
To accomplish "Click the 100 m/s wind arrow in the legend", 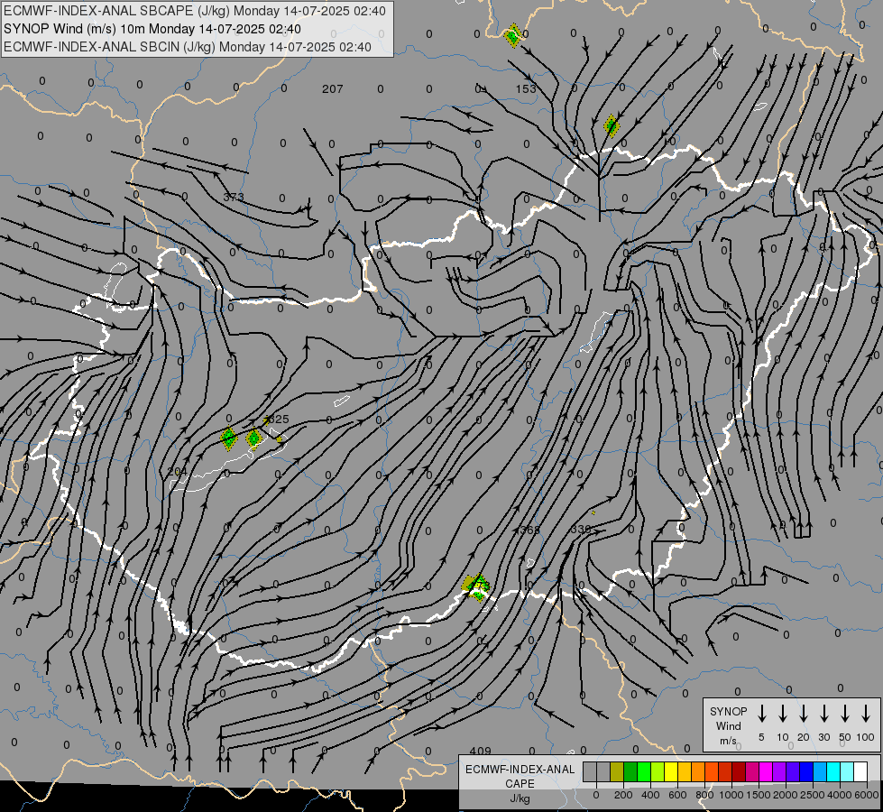I will [866, 714].
